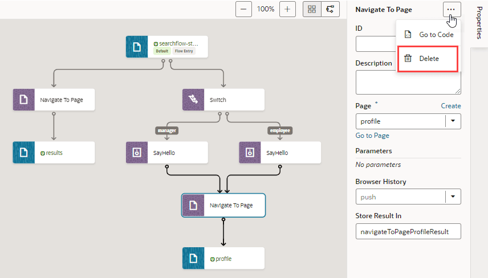Select the searchflow-start page icon
488x278 pixels.
pyautogui.click(x=137, y=47)
